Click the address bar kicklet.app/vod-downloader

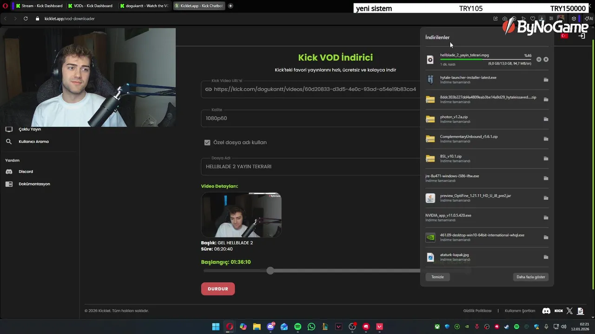(x=70, y=19)
